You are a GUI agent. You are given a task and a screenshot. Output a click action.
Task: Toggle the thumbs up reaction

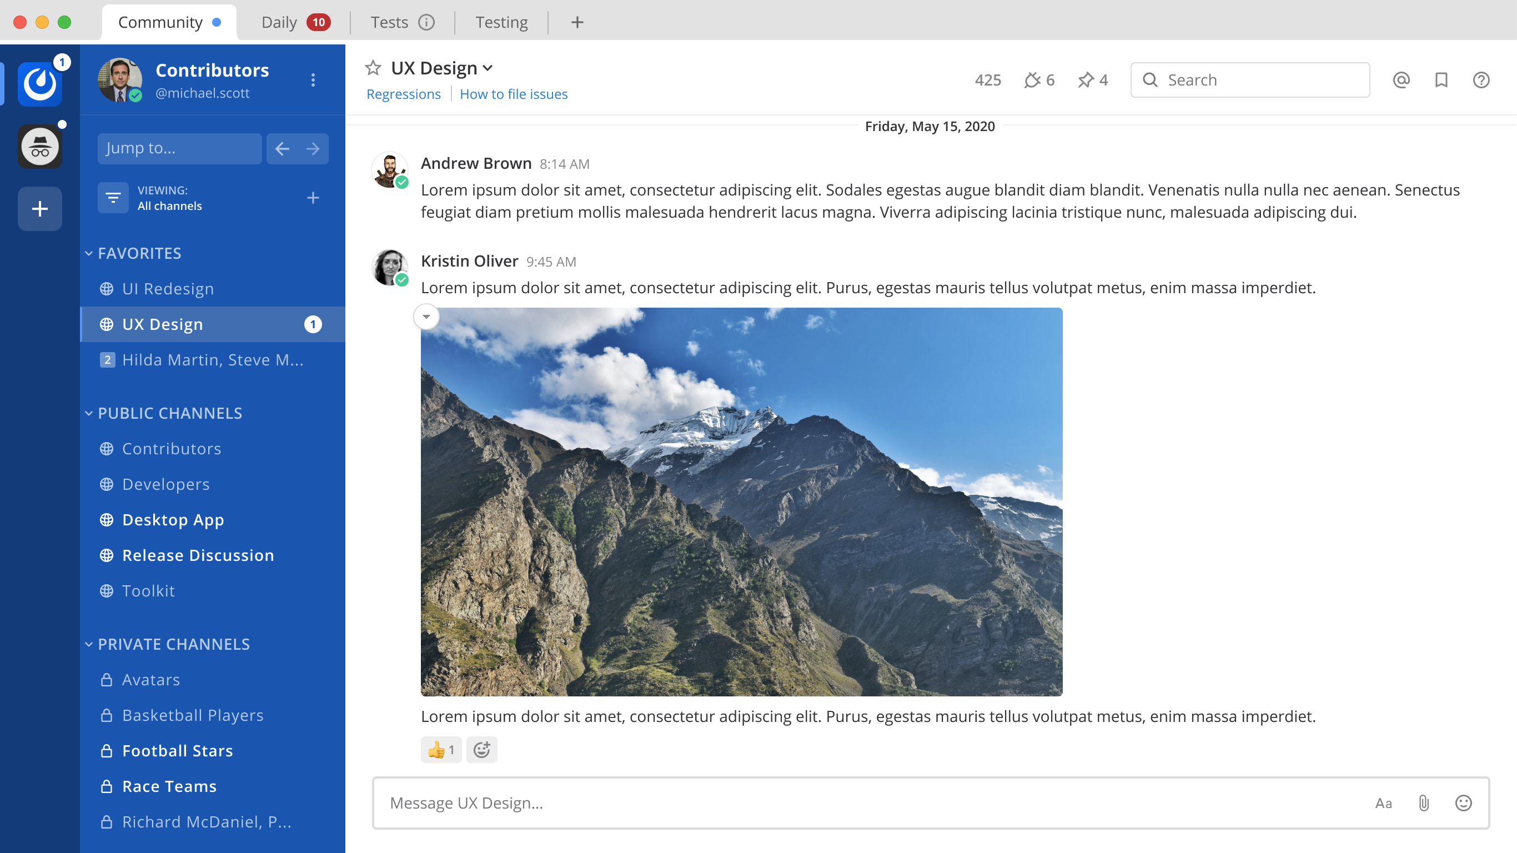tap(441, 749)
